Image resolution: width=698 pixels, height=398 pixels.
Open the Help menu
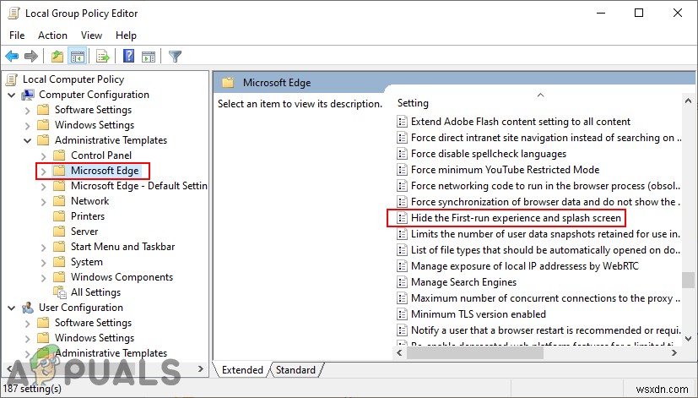tap(126, 35)
